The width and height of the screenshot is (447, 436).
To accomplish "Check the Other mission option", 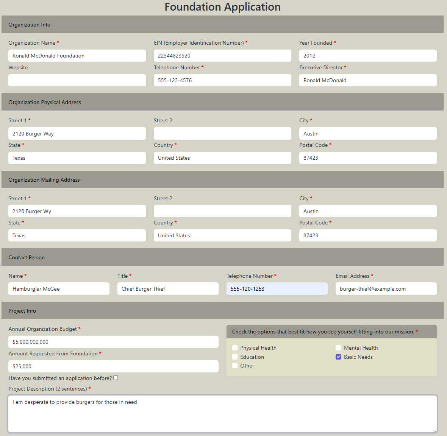I will click(235, 366).
